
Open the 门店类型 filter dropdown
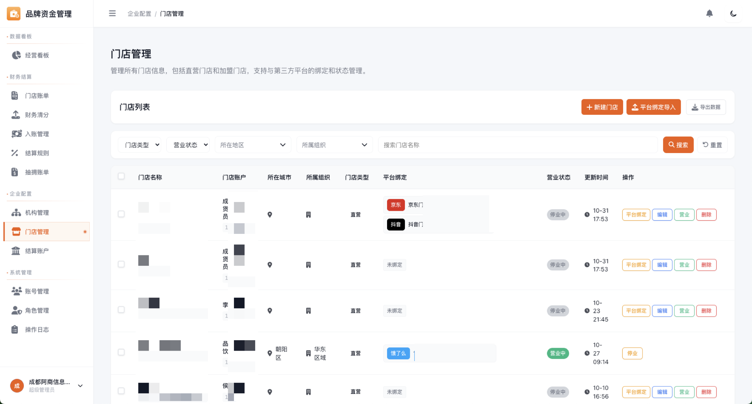click(140, 145)
